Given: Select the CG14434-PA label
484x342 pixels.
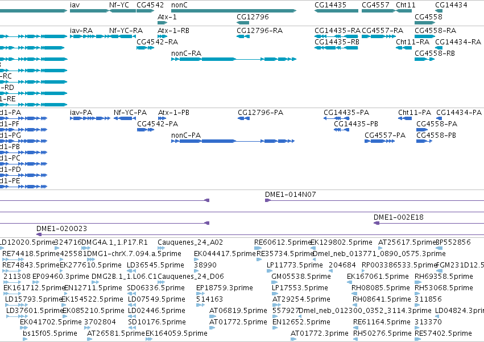Looking at the screenshot, I should click(x=458, y=113).
